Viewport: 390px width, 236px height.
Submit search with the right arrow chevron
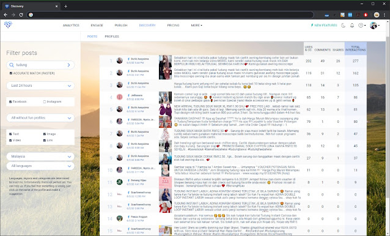68,65
